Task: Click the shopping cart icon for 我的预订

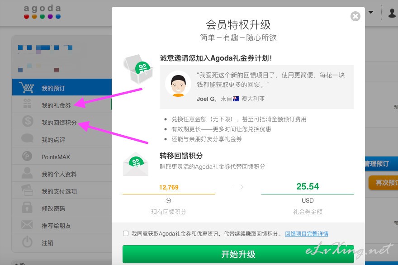Action: coord(27,88)
